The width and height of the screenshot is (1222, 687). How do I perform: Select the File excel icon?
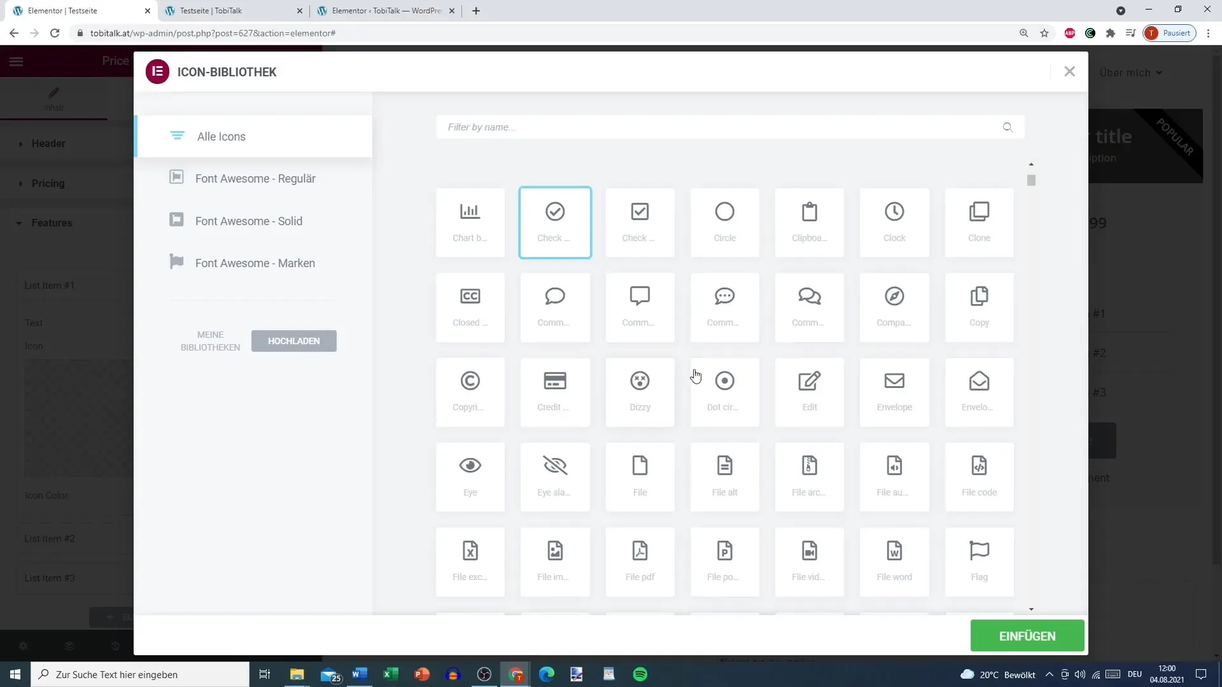tap(470, 562)
